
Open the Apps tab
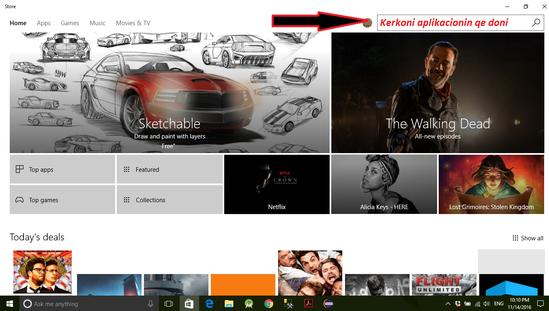(44, 23)
